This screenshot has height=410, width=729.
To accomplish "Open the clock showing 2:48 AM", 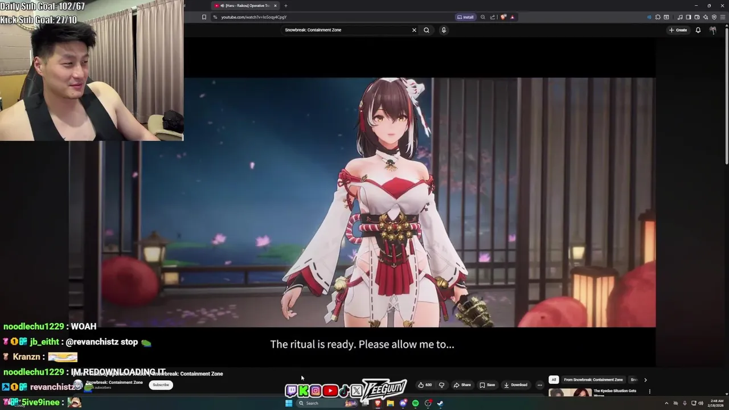I will (x=717, y=403).
